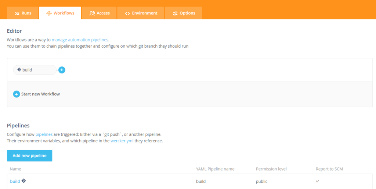Open the Runs tab
The image size is (376, 189).
[x=22, y=13]
